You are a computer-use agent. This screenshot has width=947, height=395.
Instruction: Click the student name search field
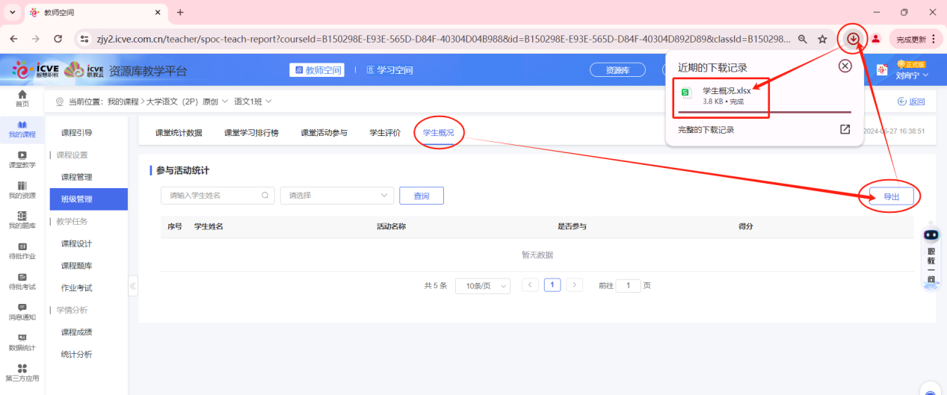(x=213, y=196)
